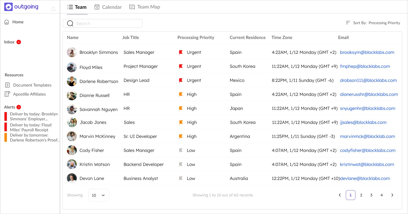
Task: Click the Calendar tab icon
Action: (97, 7)
